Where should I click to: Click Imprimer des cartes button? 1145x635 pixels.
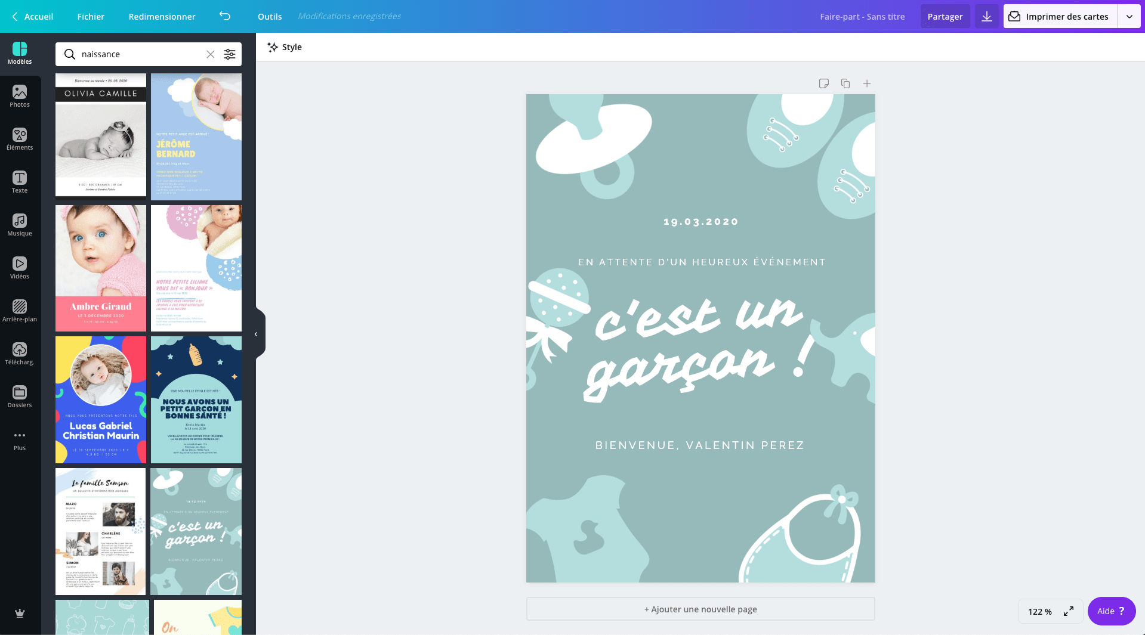click(x=1060, y=16)
